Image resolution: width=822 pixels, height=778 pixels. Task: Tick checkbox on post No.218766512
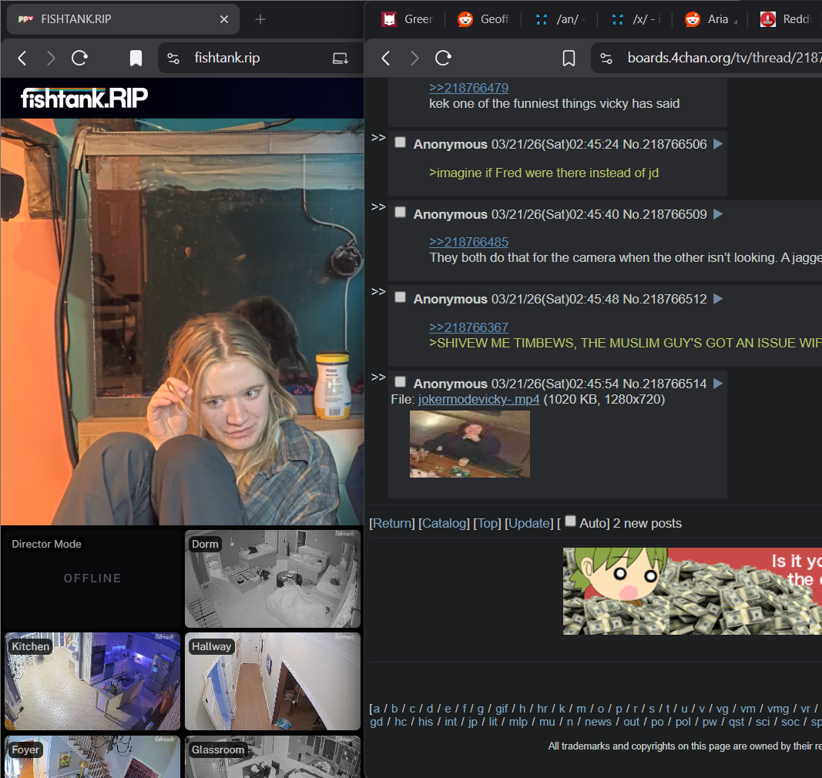coord(400,297)
